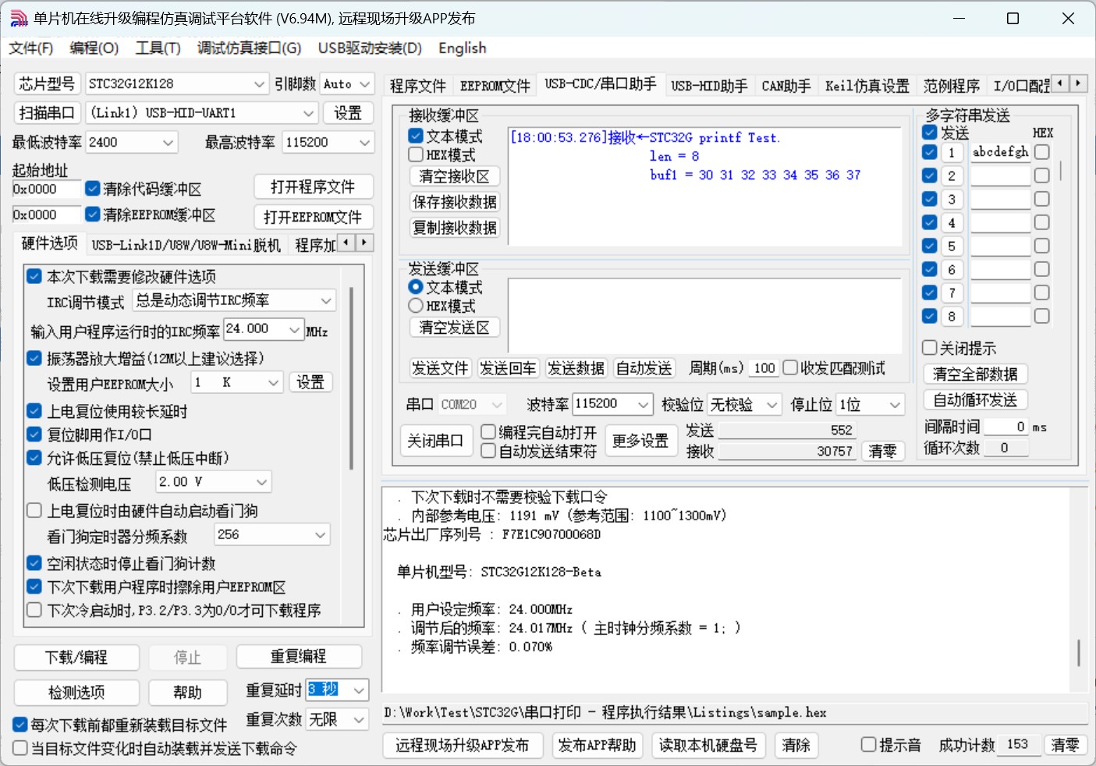This screenshot has height=766, width=1096.
Task: Click the 读取本机硬盘号 button
Action: click(x=708, y=745)
